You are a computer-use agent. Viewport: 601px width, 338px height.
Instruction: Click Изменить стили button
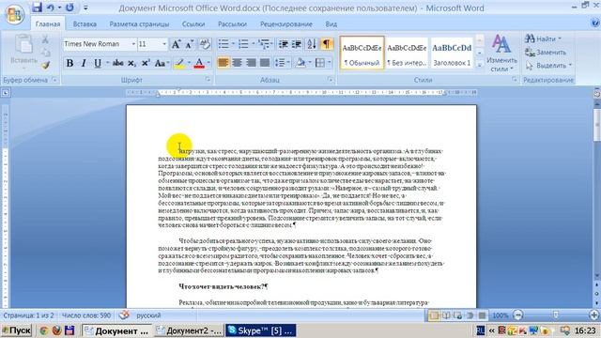501,53
